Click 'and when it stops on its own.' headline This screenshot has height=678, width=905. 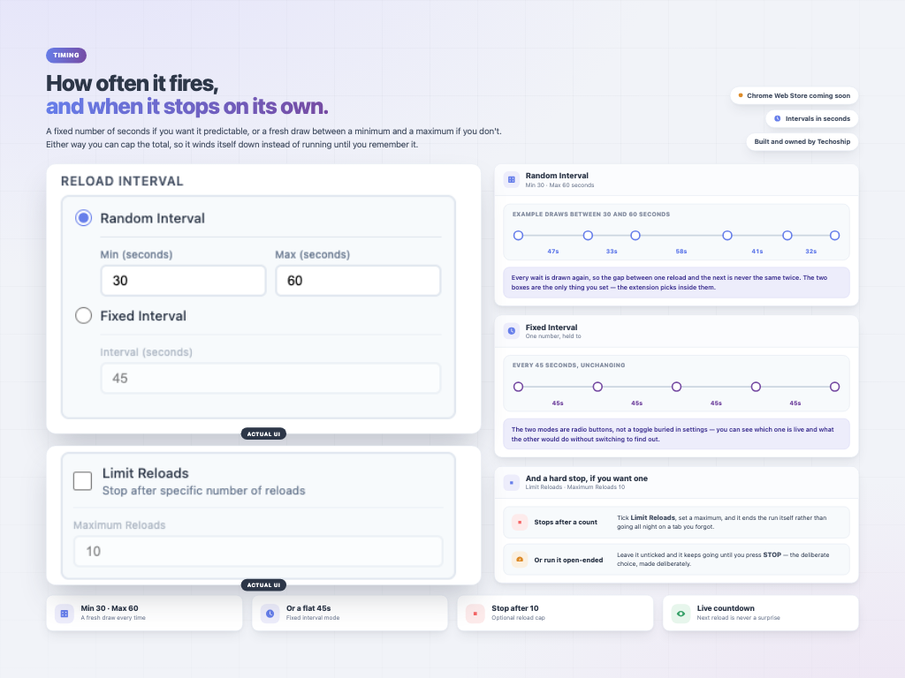click(187, 107)
